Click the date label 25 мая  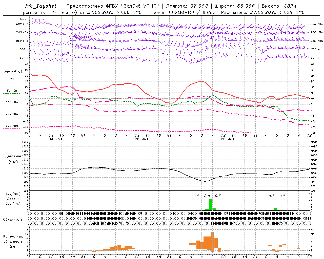pos(141,139)
